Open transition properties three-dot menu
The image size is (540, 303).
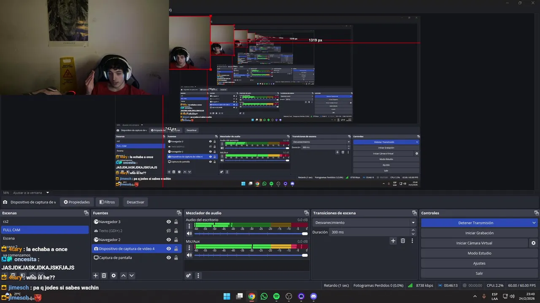pyautogui.click(x=412, y=241)
